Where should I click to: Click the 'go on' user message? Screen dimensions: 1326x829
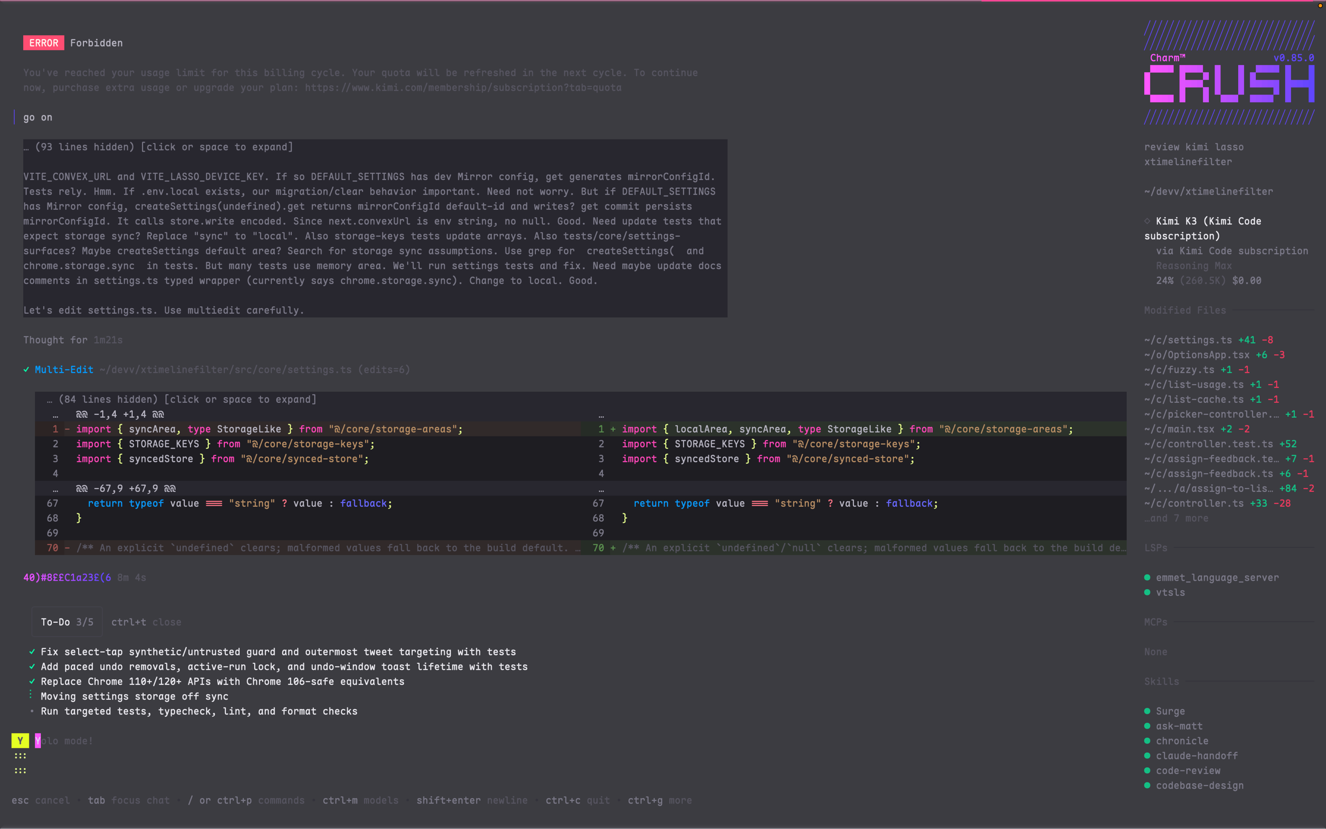pos(38,118)
